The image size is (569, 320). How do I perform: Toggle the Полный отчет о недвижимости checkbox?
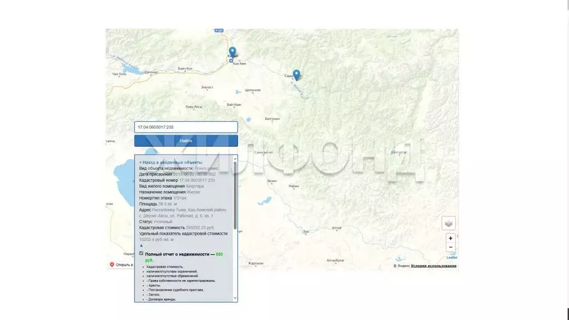click(141, 253)
